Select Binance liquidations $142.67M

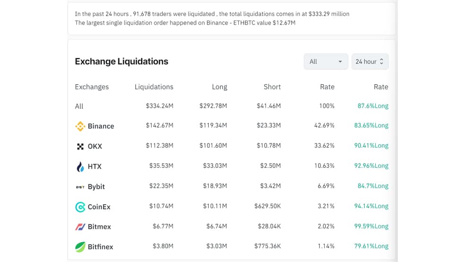point(160,125)
